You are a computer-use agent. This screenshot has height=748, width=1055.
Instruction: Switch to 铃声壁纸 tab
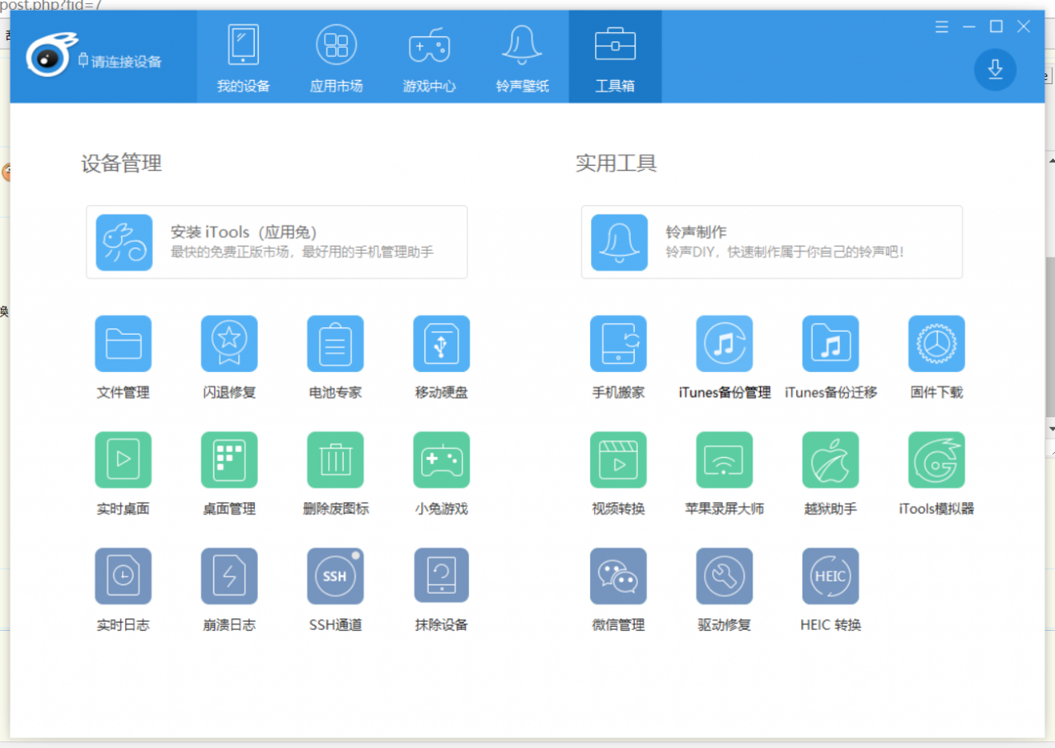point(523,57)
